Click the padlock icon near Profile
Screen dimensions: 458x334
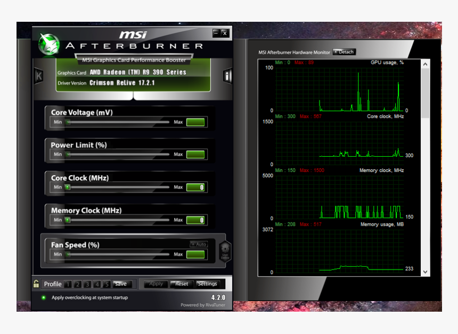pos(35,284)
